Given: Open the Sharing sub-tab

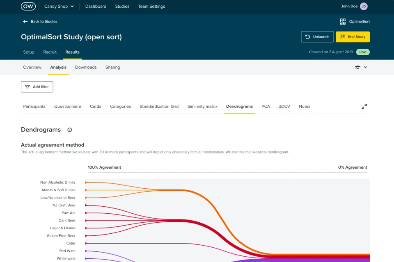Looking at the screenshot, I should [112, 67].
